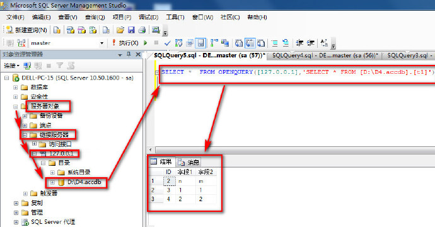Toggle auto-hide pin on Object Explorer
The width and height of the screenshot is (435, 227).
129,54
